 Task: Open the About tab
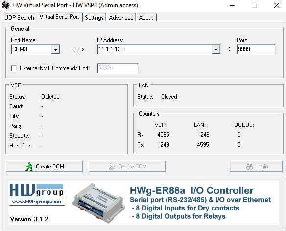(146, 18)
